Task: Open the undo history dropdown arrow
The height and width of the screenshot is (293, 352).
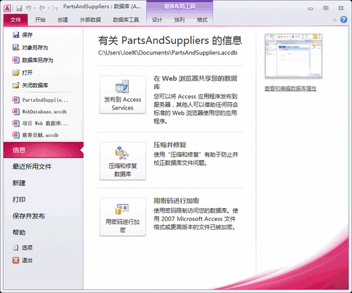Action: 35,8
